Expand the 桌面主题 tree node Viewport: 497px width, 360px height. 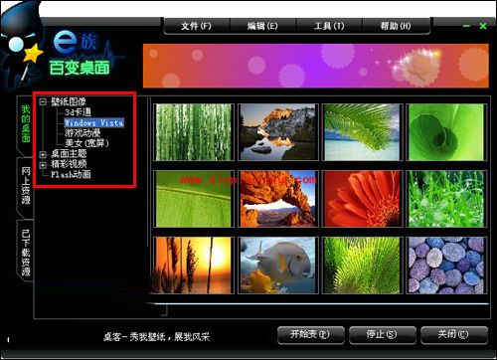(x=43, y=154)
